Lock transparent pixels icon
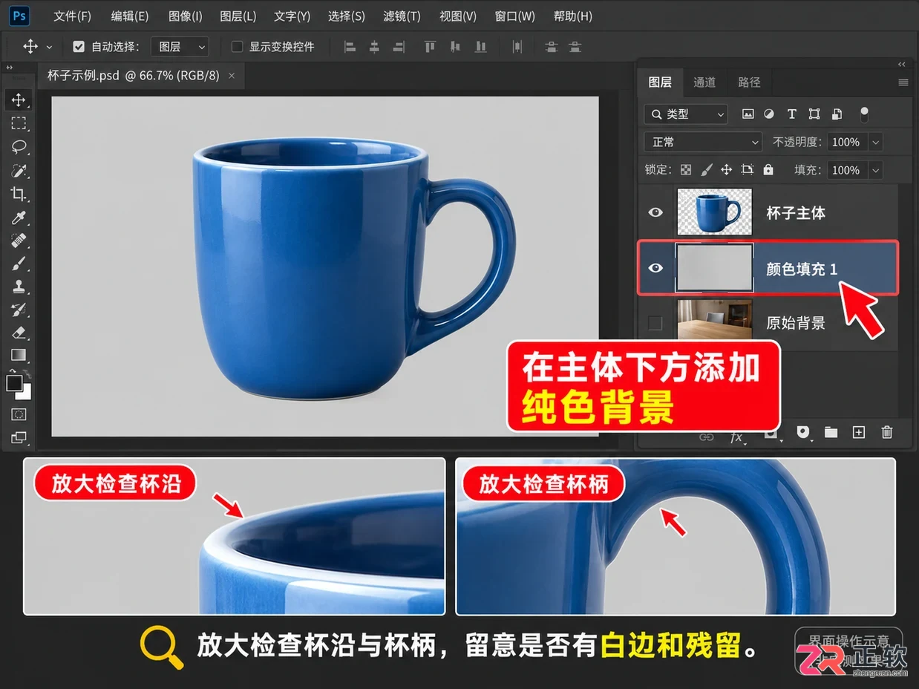The image size is (919, 689). pos(686,170)
